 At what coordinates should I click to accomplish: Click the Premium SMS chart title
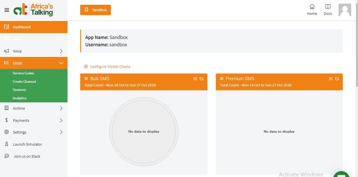[x=240, y=79]
